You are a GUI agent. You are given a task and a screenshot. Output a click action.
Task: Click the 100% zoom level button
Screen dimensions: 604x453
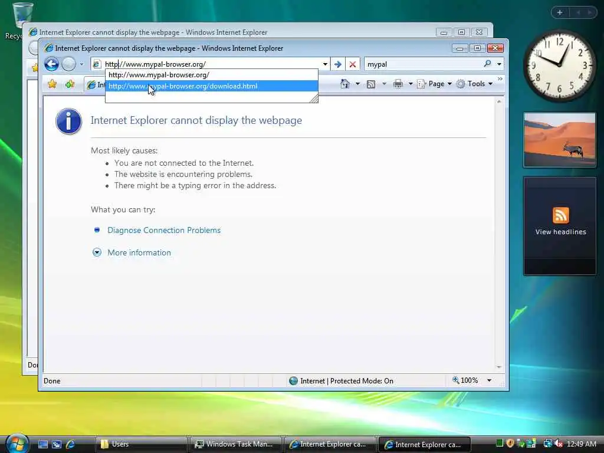click(465, 380)
